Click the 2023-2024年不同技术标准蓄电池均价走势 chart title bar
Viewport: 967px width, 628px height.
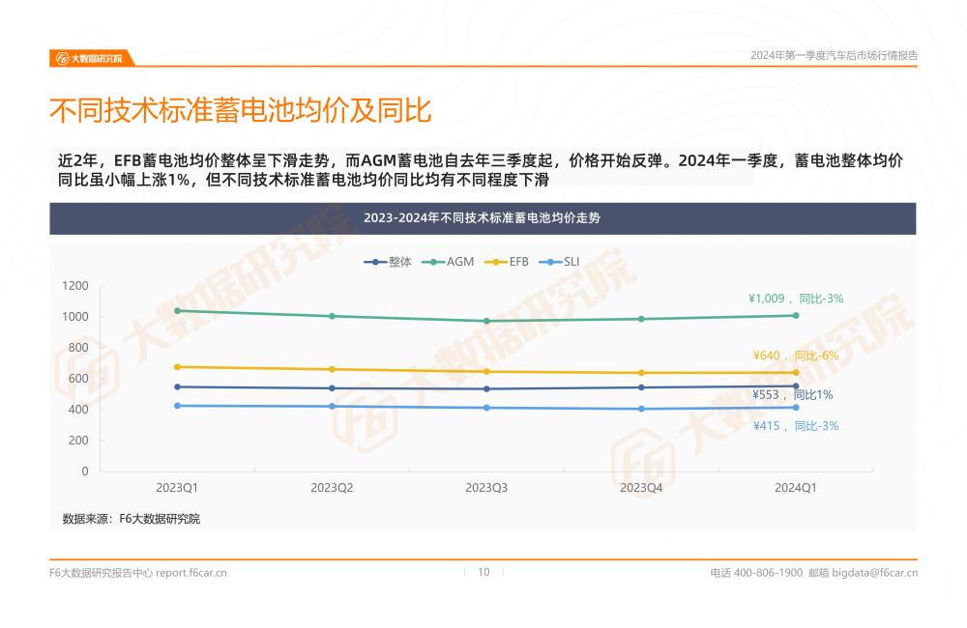483,218
